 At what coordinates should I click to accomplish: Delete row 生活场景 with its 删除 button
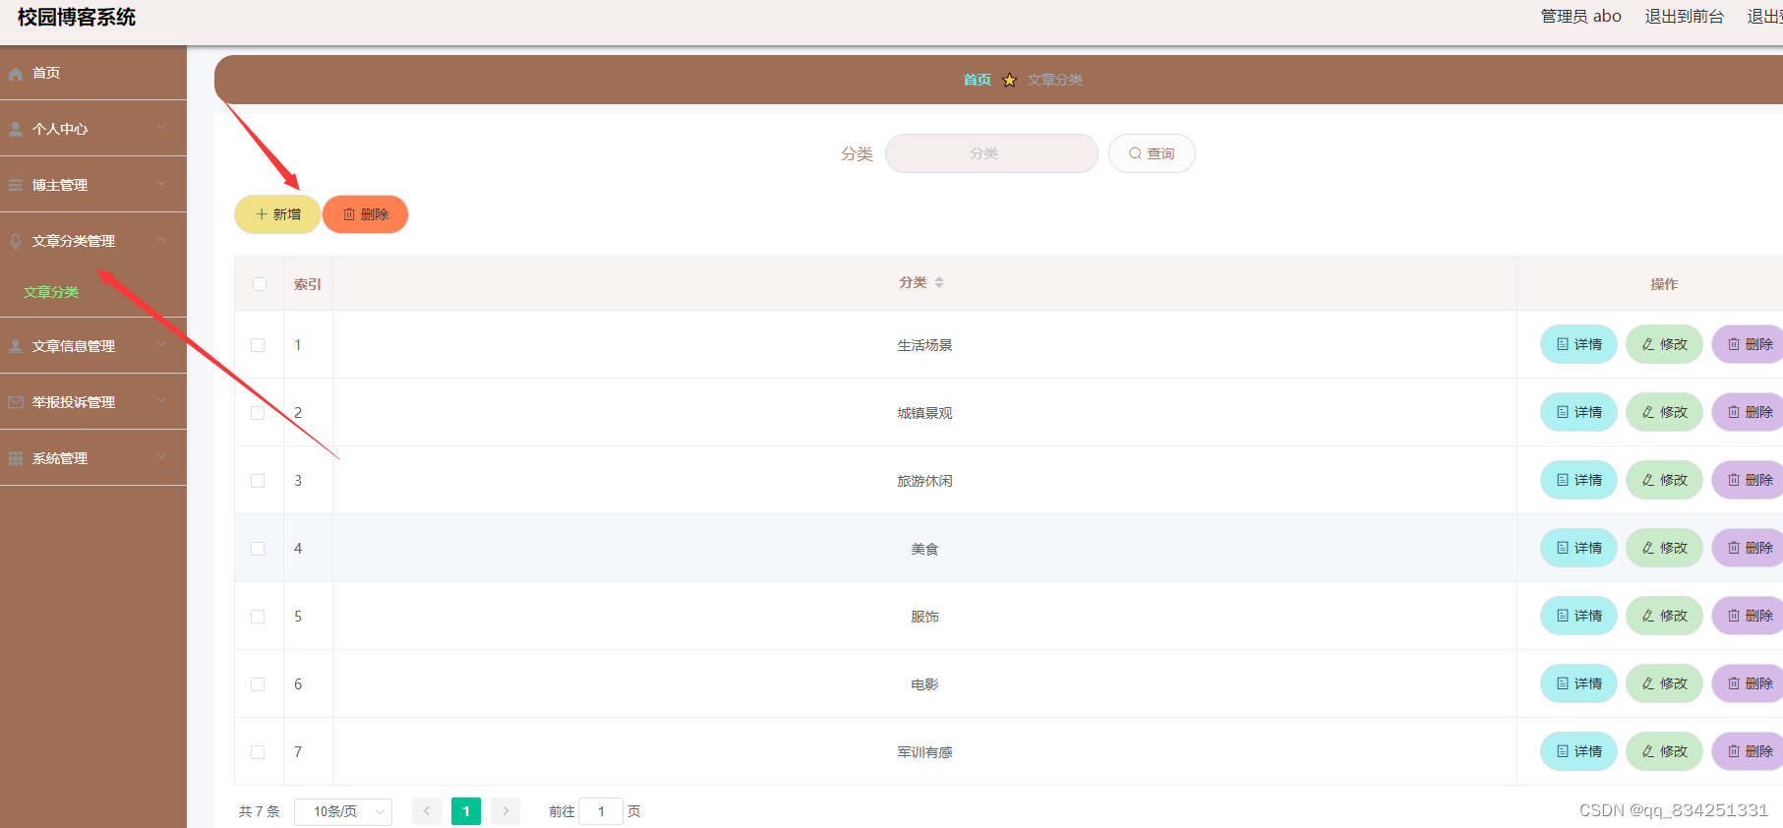(1748, 344)
